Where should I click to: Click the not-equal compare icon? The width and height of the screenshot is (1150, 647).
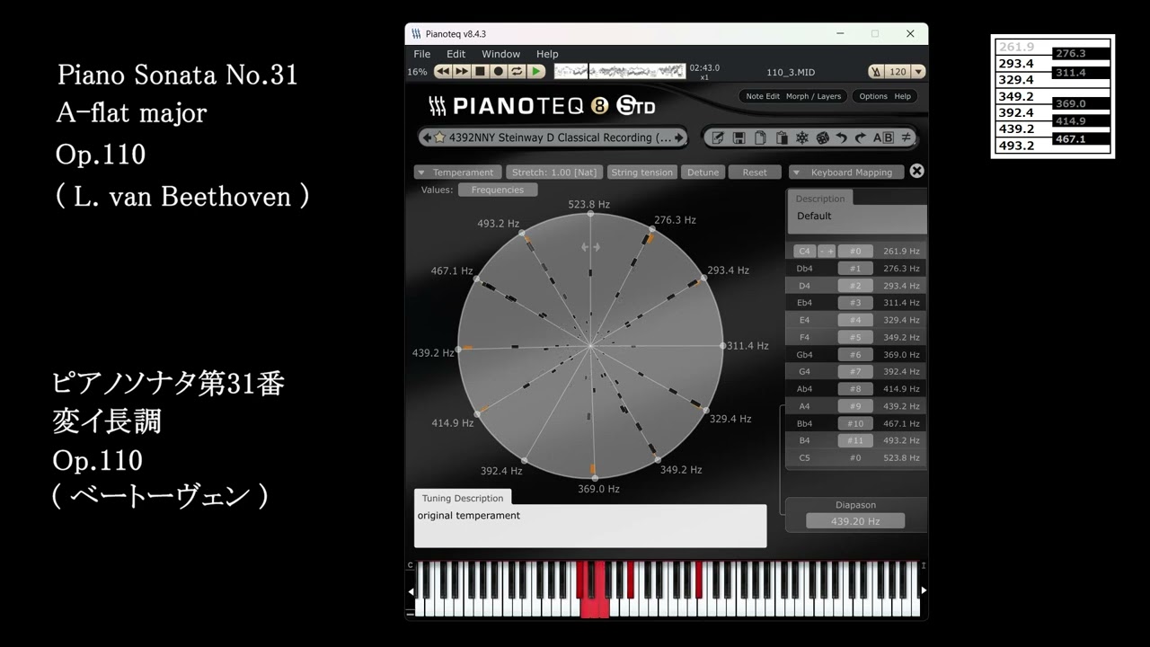click(906, 137)
